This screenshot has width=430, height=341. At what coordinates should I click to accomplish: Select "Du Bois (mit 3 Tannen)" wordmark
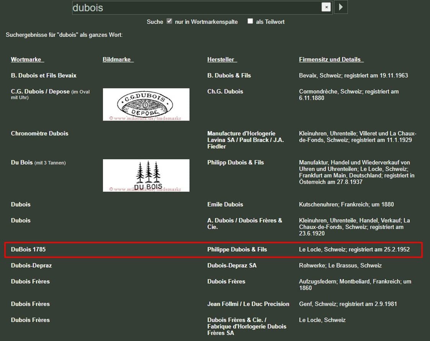click(x=38, y=163)
